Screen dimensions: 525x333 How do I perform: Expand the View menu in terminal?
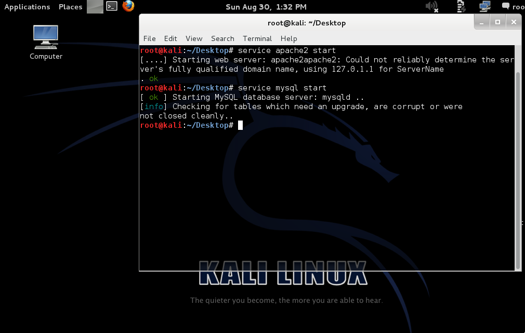point(194,38)
